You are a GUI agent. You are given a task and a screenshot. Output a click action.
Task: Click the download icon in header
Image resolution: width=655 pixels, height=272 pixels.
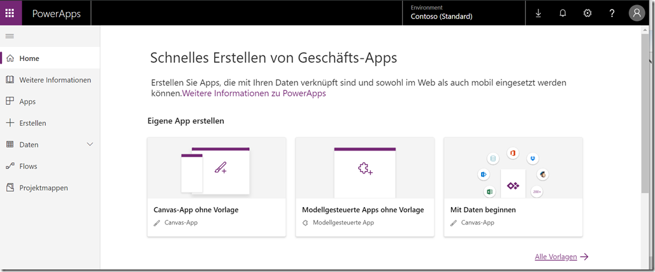click(538, 13)
